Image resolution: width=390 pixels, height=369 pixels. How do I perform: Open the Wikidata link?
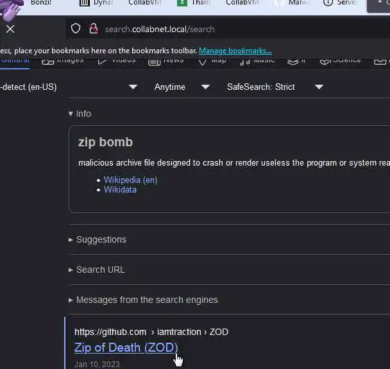click(120, 190)
